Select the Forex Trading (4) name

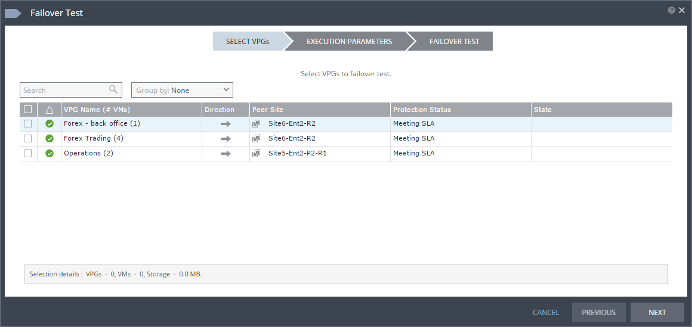pyautogui.click(x=94, y=138)
